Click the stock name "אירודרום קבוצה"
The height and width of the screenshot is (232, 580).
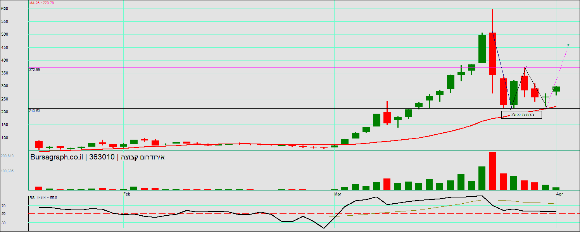143,157
